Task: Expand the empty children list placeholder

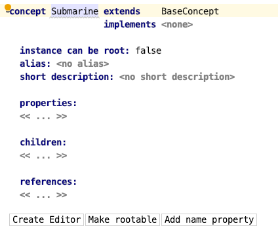Action: 43,155
